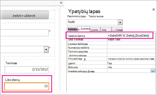Click the Text Format property name
This screenshot has width=157, height=95.
point(76,39)
